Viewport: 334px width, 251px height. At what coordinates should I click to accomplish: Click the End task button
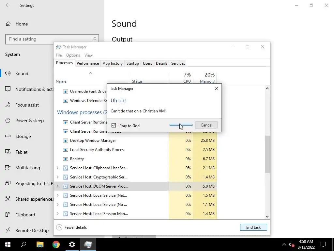pyautogui.click(x=253, y=227)
